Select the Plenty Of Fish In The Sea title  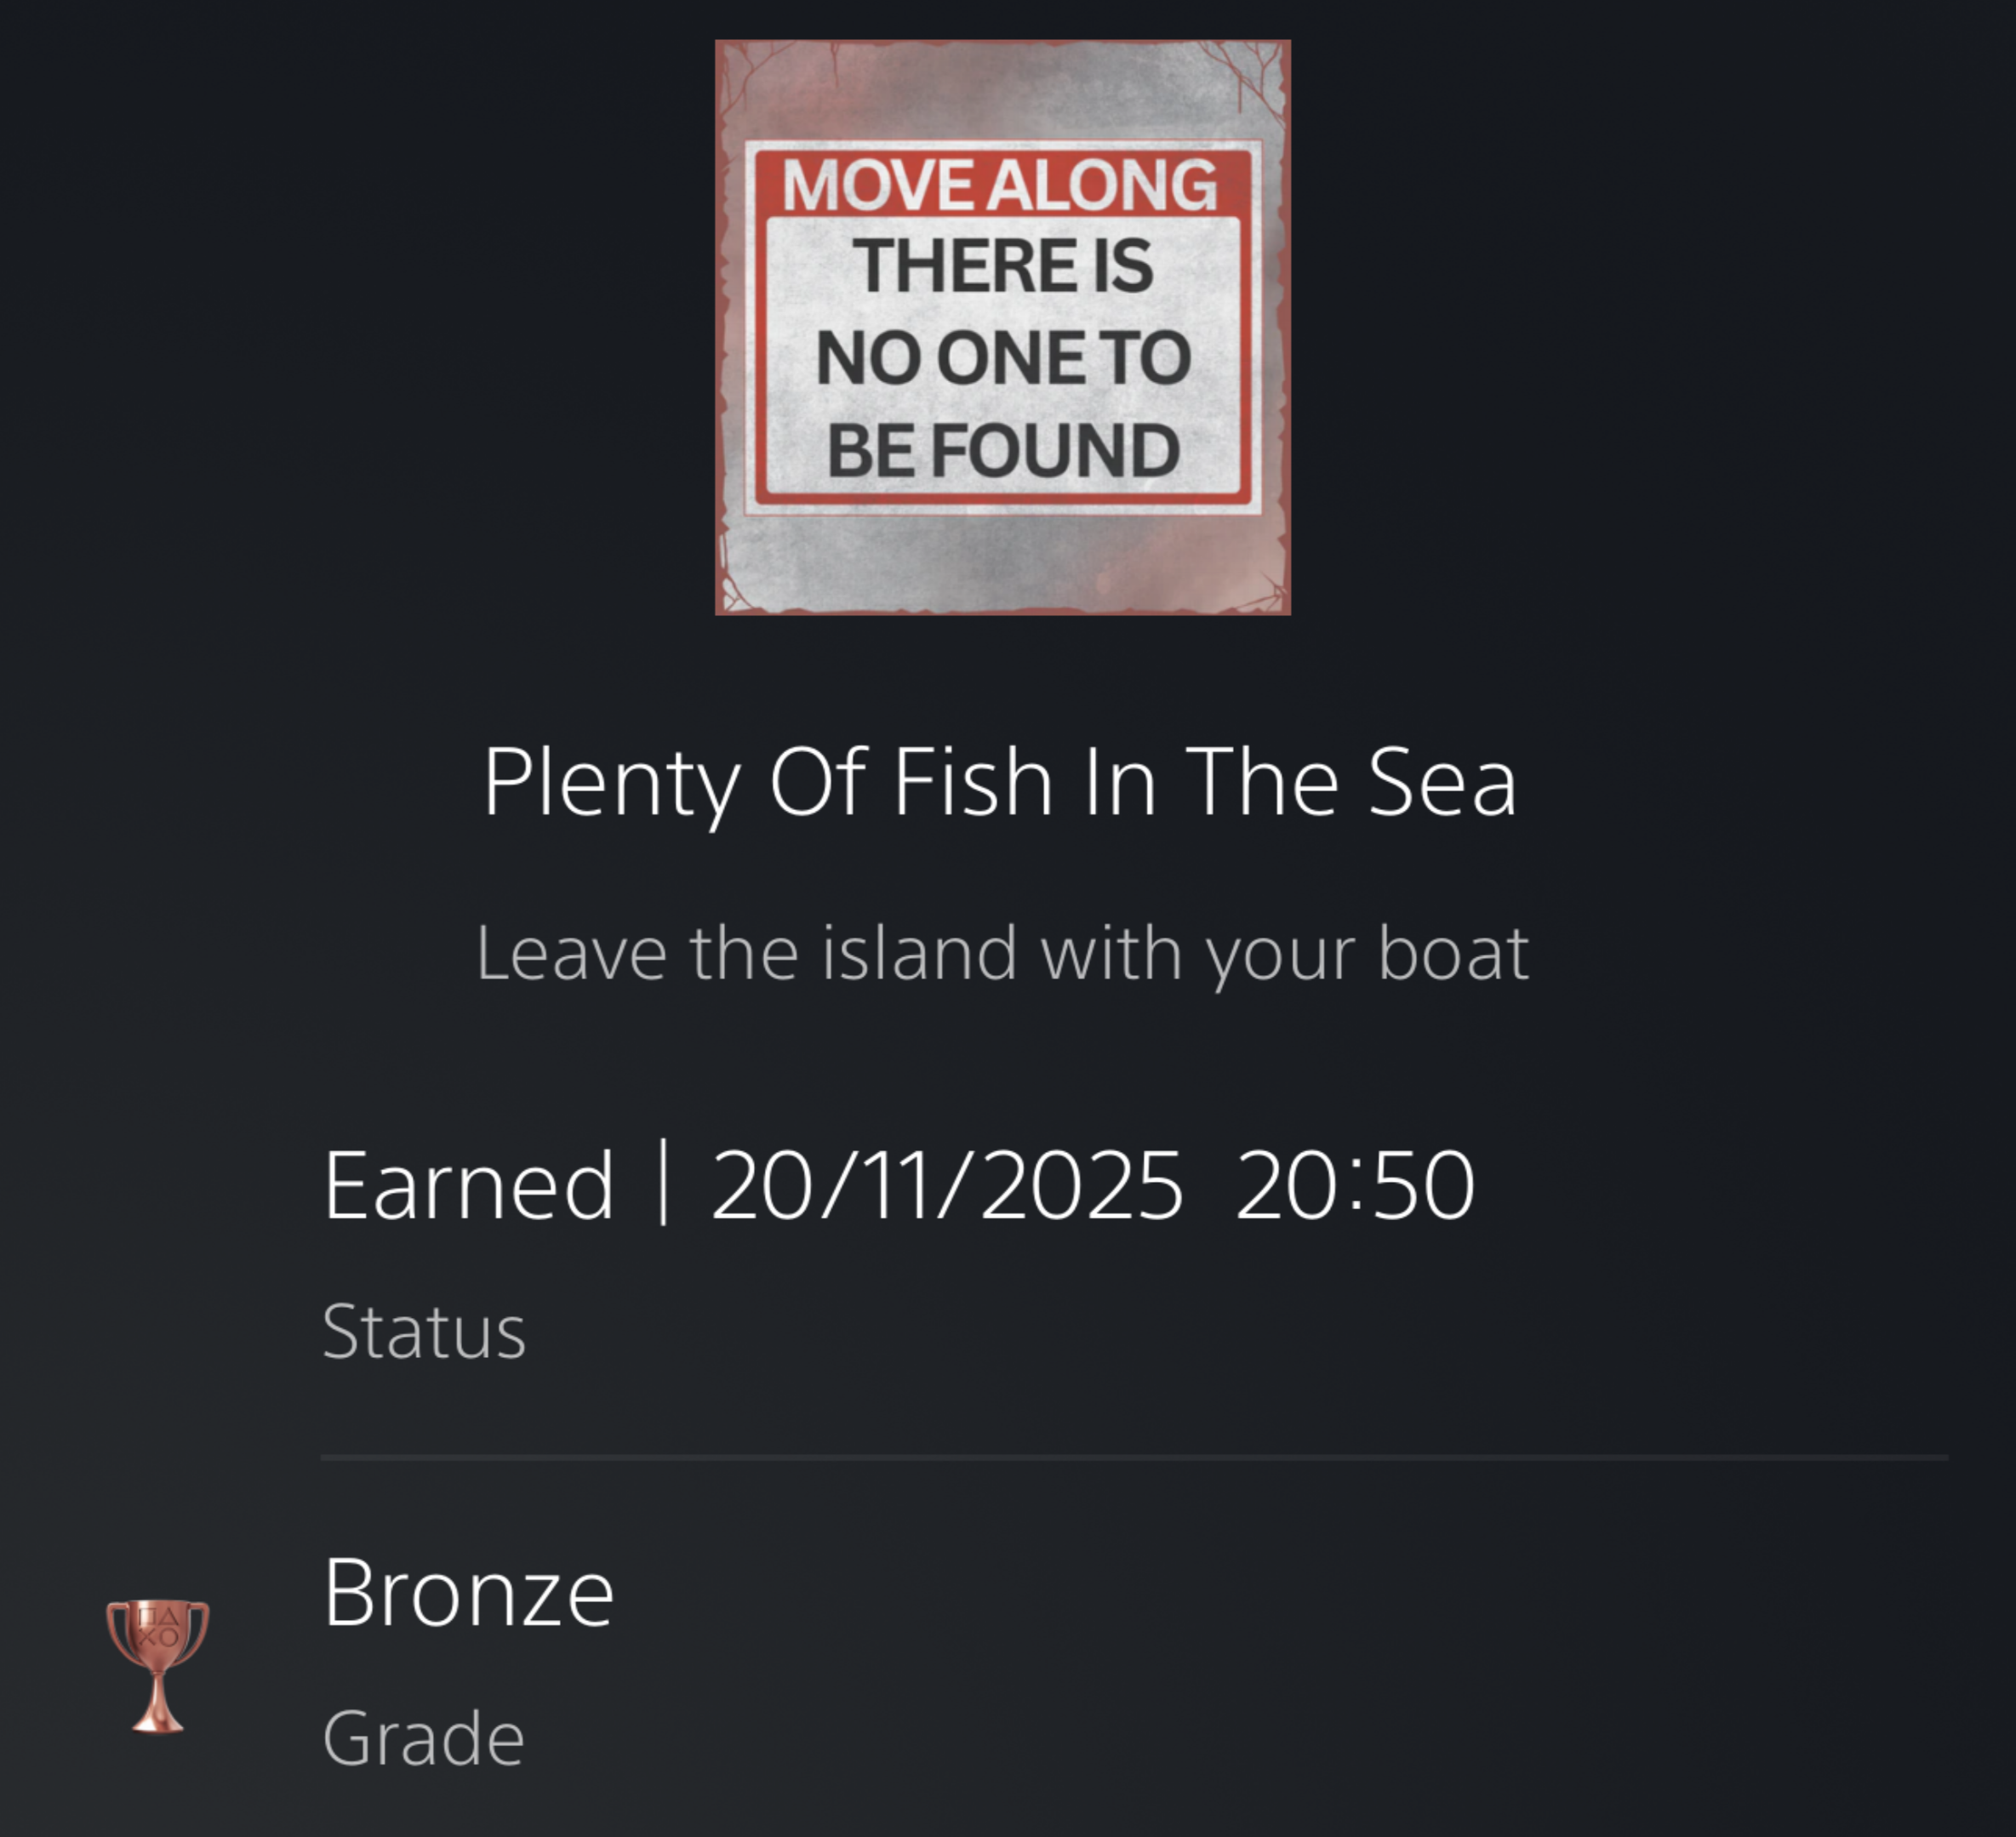click(x=999, y=782)
